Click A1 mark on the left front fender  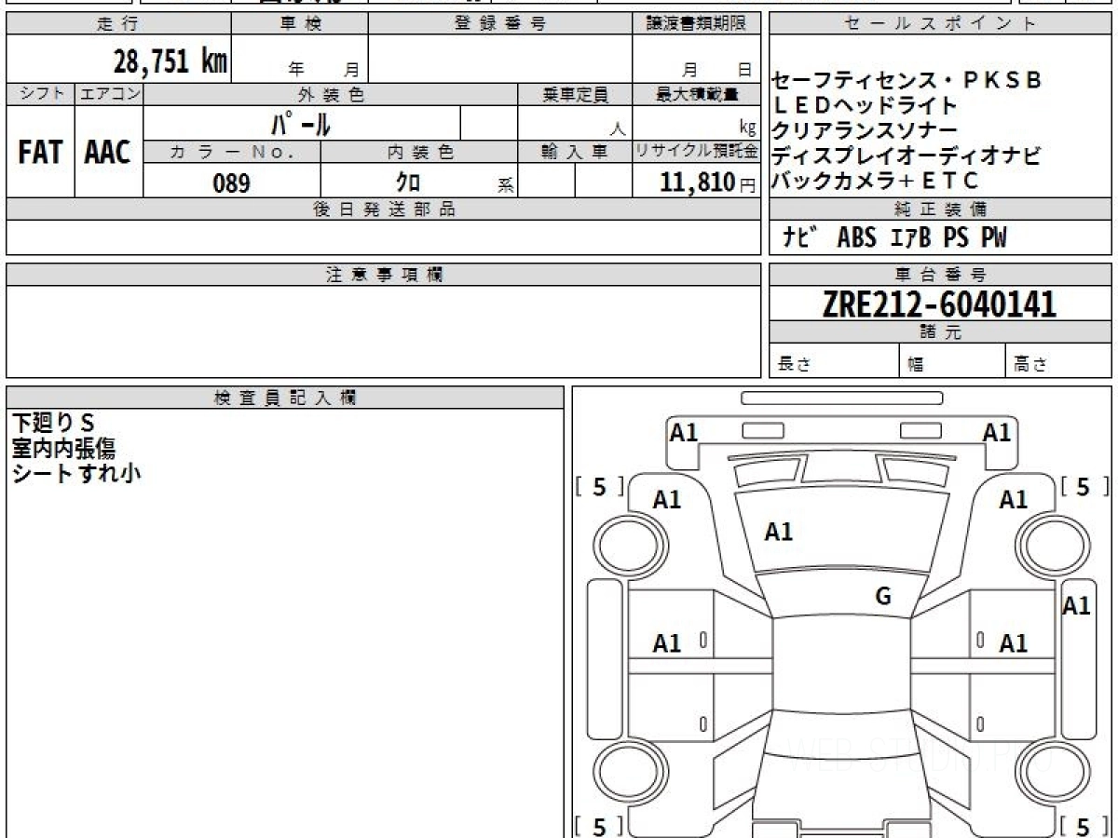[x=667, y=500]
